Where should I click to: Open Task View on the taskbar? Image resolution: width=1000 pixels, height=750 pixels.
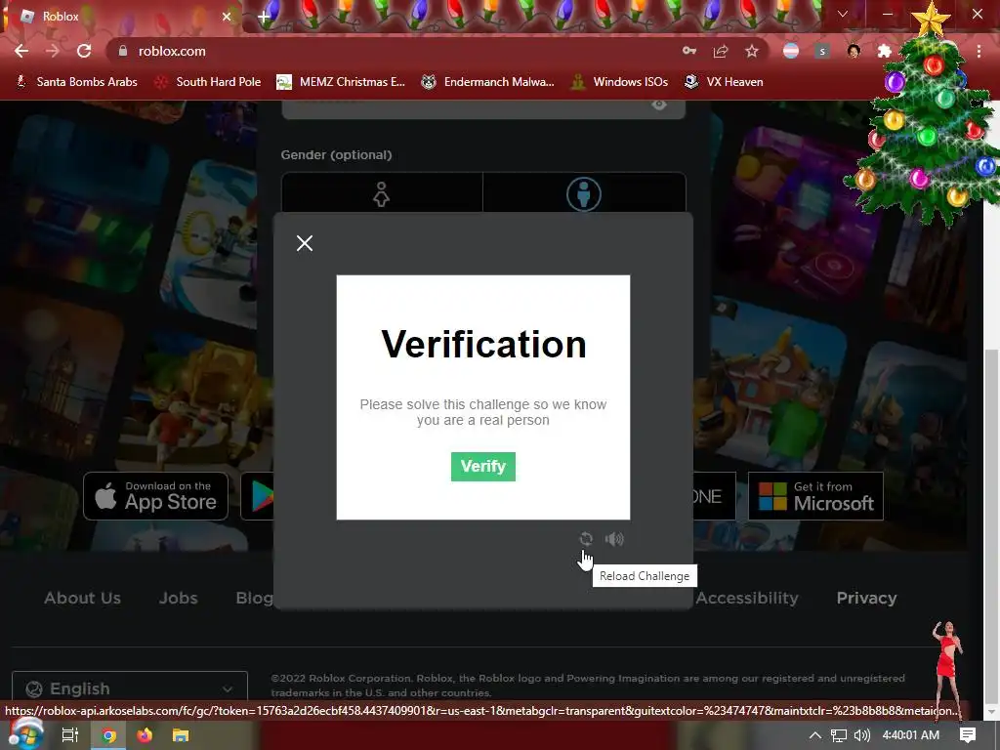[69, 735]
